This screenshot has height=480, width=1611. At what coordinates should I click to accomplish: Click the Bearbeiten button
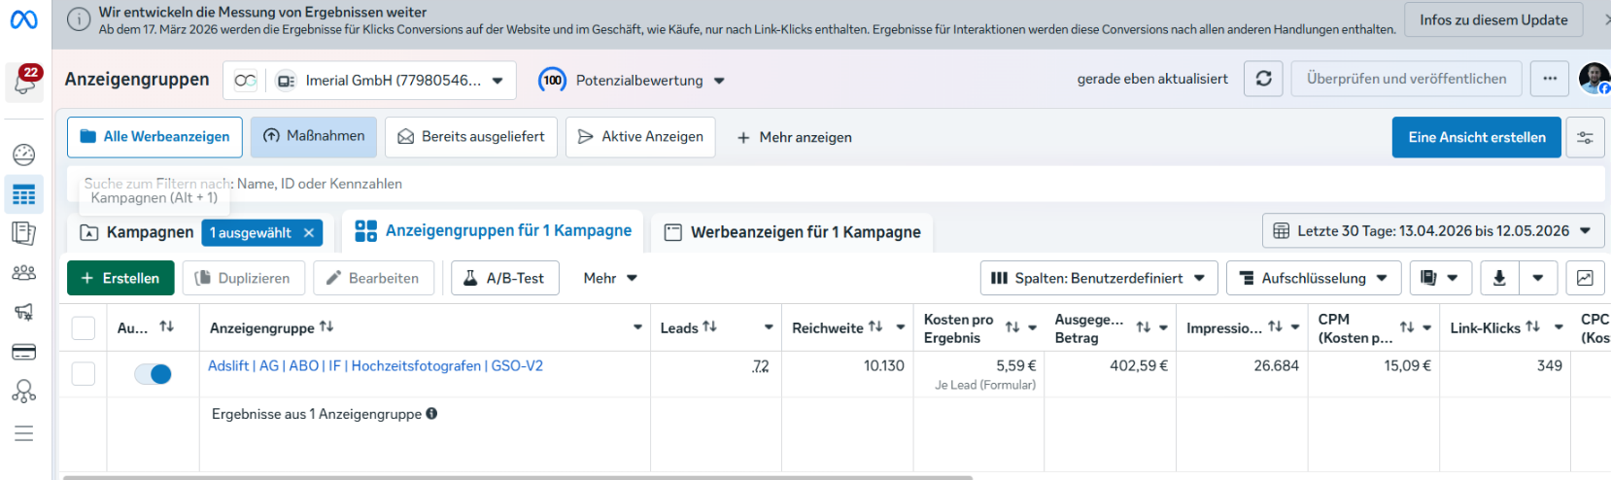[373, 278]
